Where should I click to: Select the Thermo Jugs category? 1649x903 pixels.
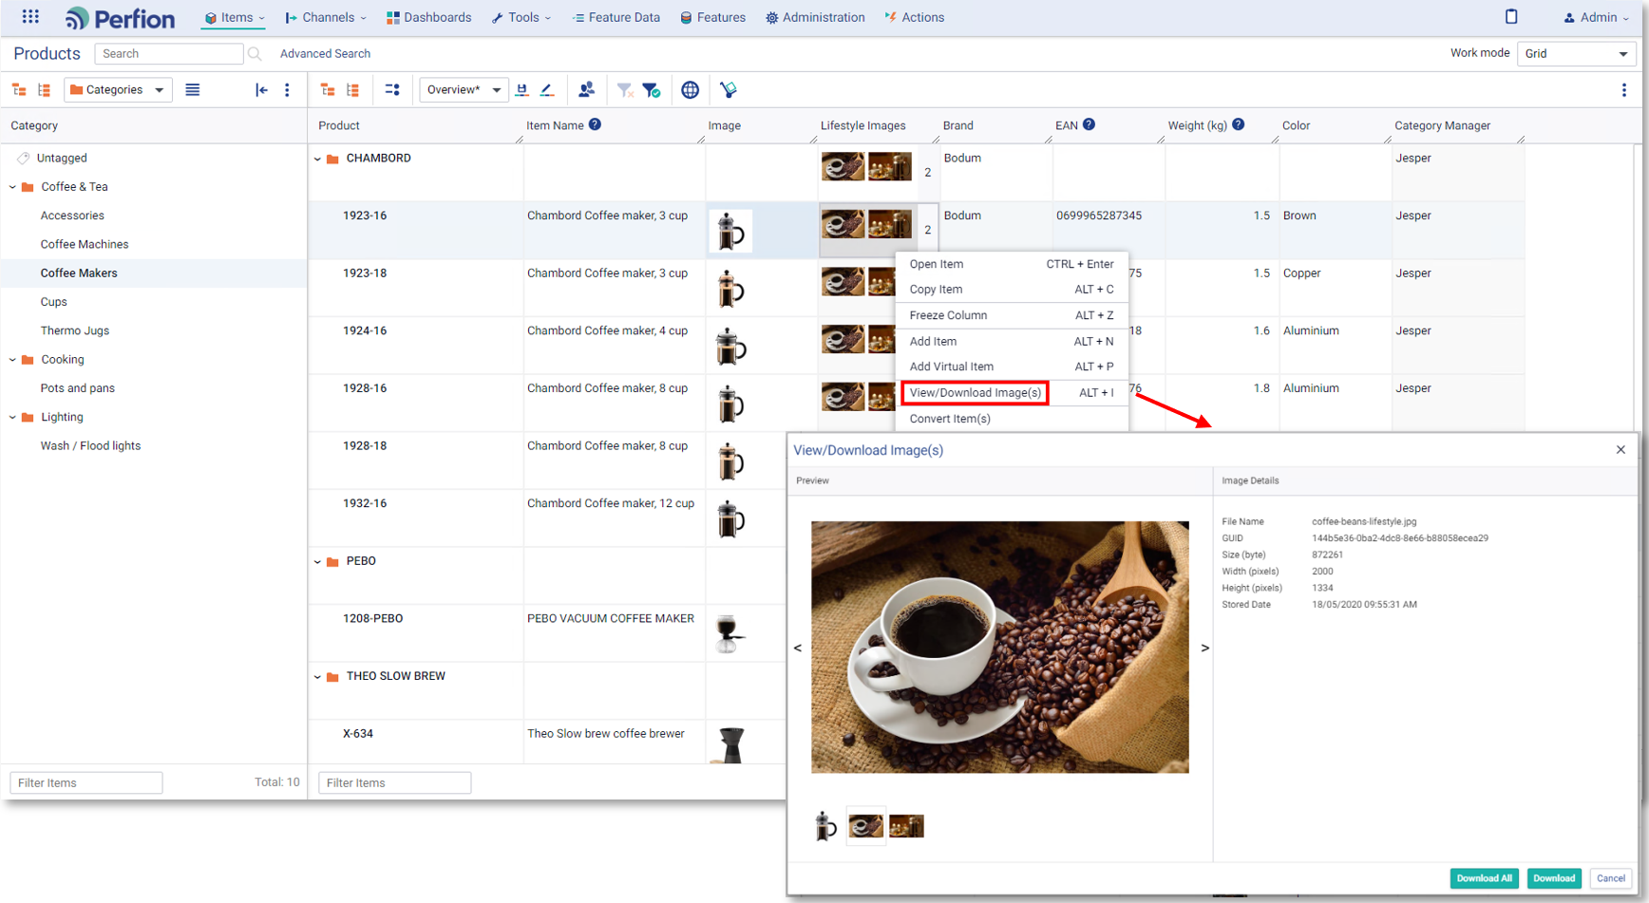pyautogui.click(x=75, y=331)
